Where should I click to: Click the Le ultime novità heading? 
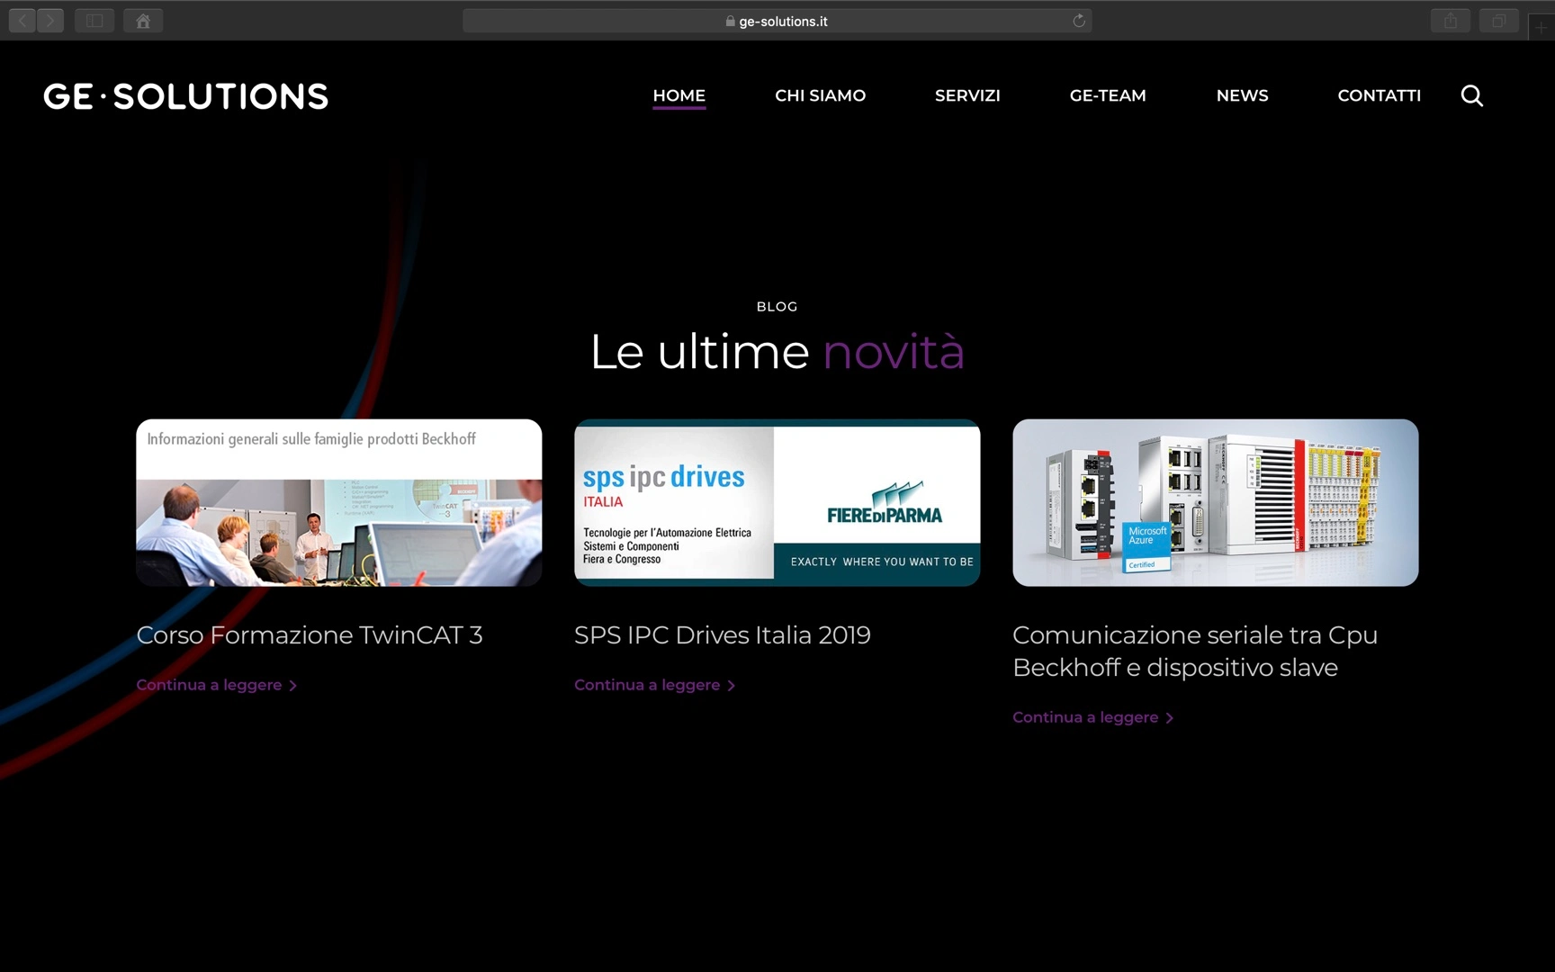point(777,351)
